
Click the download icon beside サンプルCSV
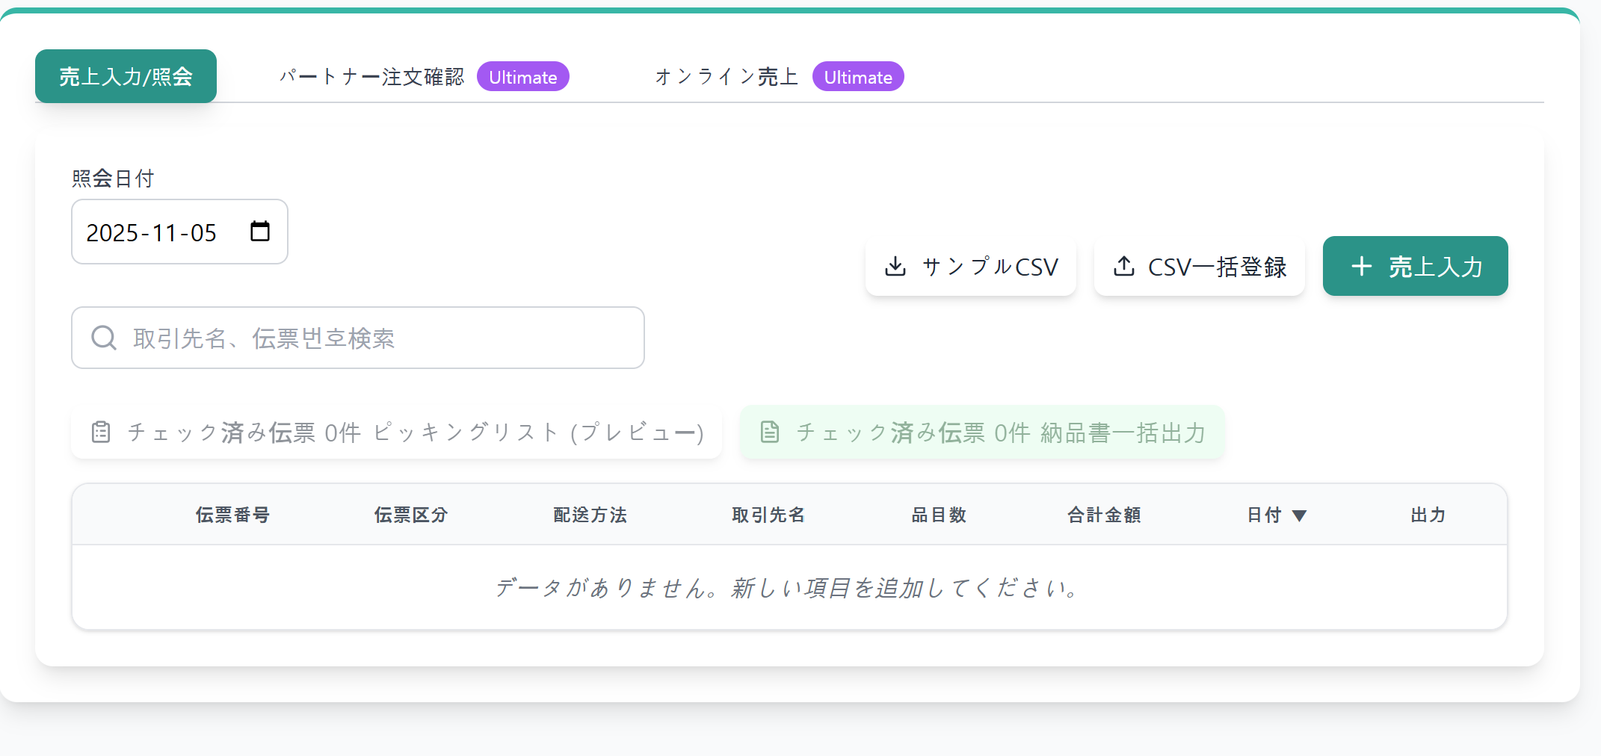[x=895, y=266]
